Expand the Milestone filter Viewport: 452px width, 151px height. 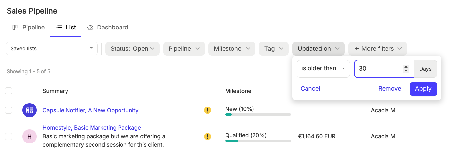tap(232, 48)
